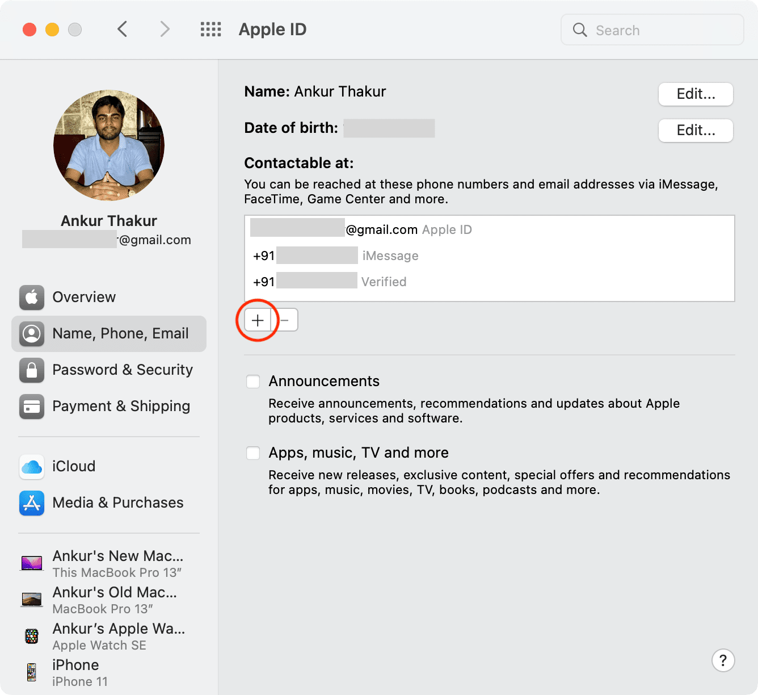Open Password & Security settings
Viewport: 758px width, 695px height.
tap(109, 370)
